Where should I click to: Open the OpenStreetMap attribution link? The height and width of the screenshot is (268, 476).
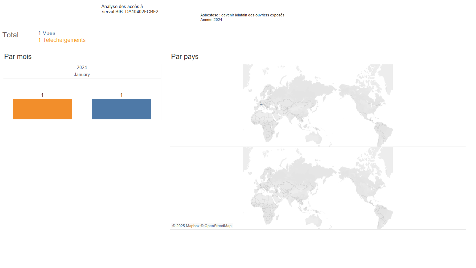pyautogui.click(x=216, y=226)
